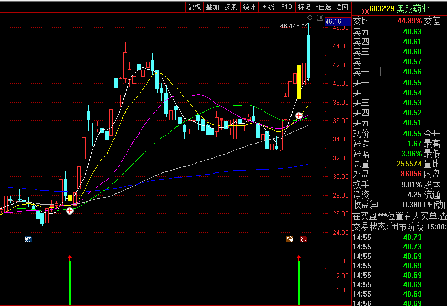
Task: Click the 买三 price 40.53
Action: [412, 103]
